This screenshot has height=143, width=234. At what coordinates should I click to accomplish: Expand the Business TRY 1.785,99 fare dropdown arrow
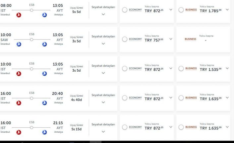pos(227,9)
